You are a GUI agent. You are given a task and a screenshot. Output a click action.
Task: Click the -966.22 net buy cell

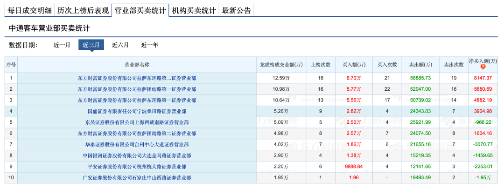pos(483,122)
